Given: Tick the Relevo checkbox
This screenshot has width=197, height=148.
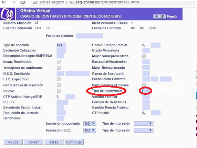Looking at the screenshot, I should (x=59, y=91).
